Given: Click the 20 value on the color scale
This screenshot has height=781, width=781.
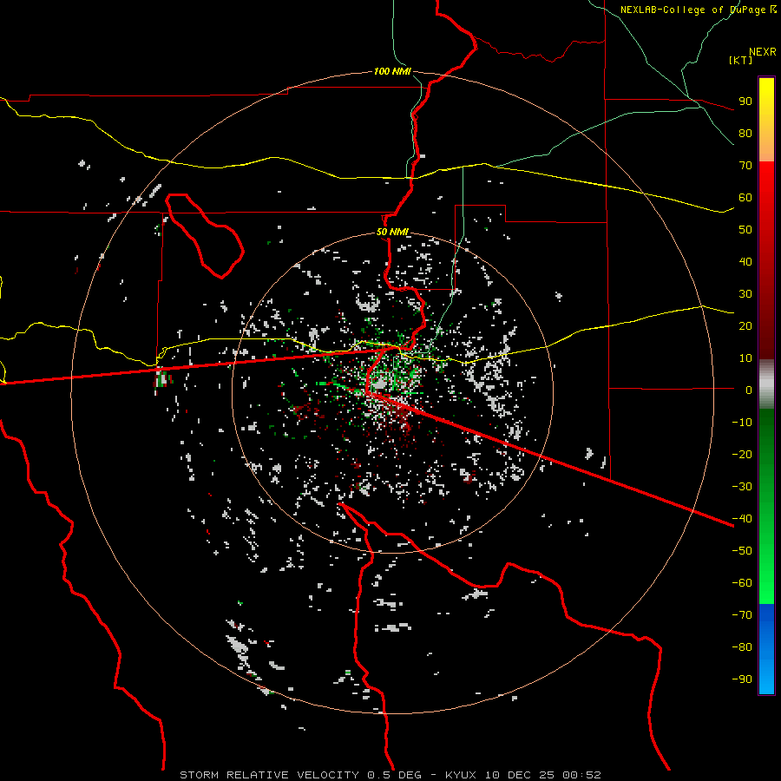Looking at the screenshot, I should (x=745, y=325).
